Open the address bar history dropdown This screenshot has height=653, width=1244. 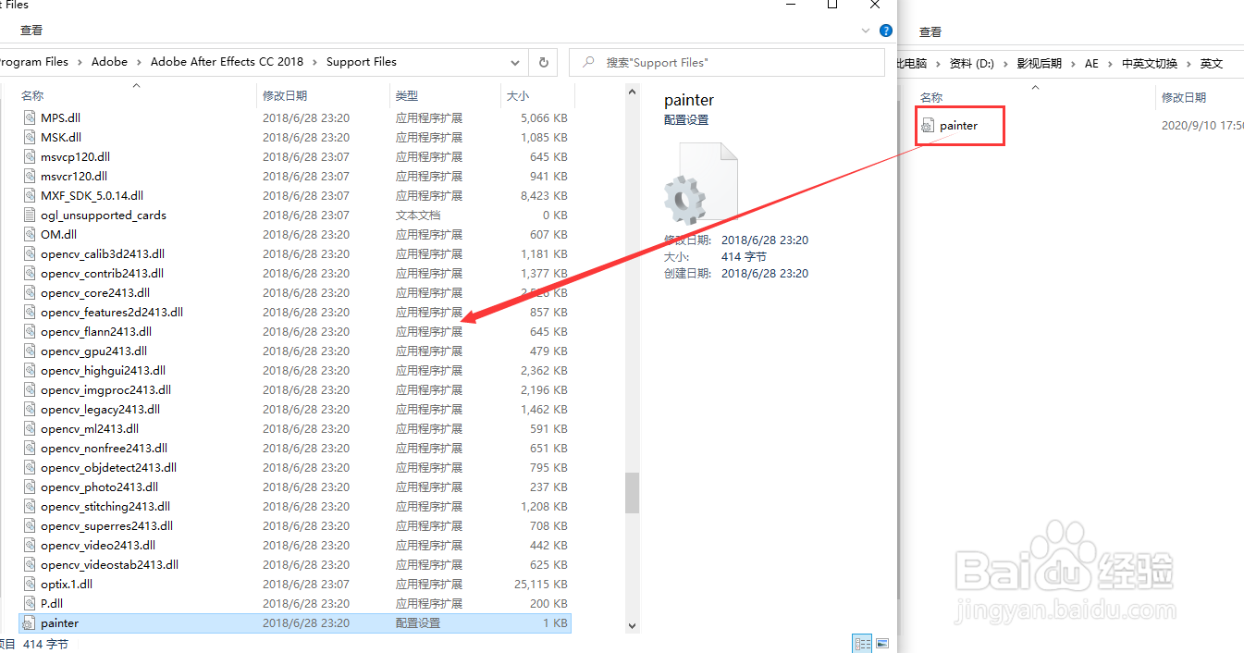click(x=515, y=62)
